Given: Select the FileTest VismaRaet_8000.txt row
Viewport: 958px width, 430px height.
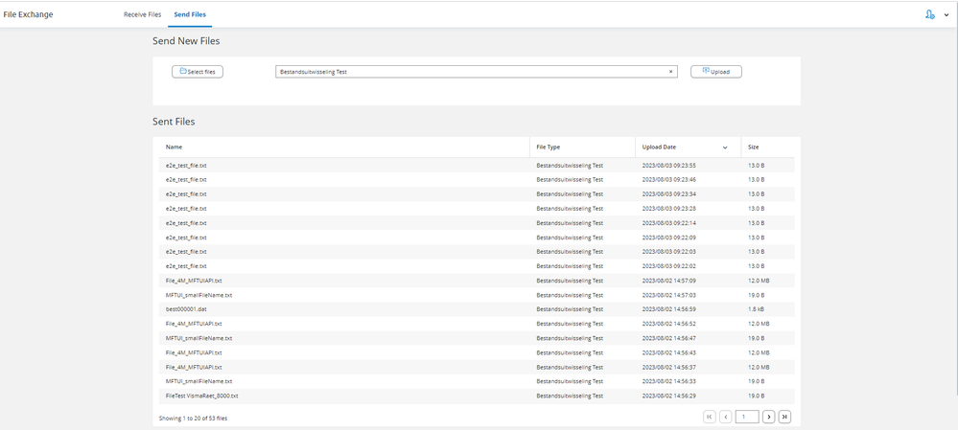Looking at the screenshot, I should click(202, 396).
